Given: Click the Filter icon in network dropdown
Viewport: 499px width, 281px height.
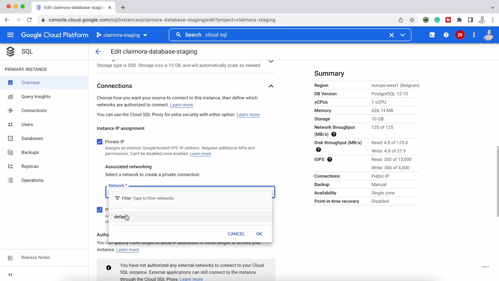Looking at the screenshot, I should click(117, 198).
